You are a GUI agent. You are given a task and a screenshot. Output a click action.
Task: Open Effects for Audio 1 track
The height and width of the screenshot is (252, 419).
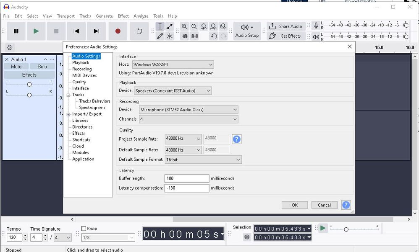[x=29, y=75]
